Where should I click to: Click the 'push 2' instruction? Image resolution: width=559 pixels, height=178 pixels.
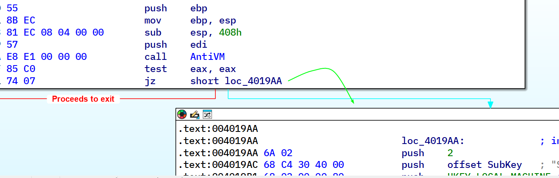point(427,153)
